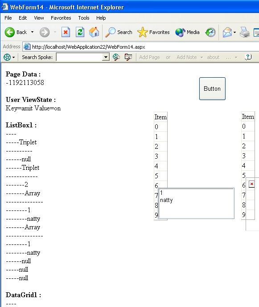Click cell 8 in the right grid
Image resolution: width=259 pixels, height=307 pixels.
click(x=248, y=205)
